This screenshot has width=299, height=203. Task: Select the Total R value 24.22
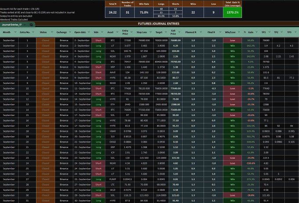tap(113, 12)
